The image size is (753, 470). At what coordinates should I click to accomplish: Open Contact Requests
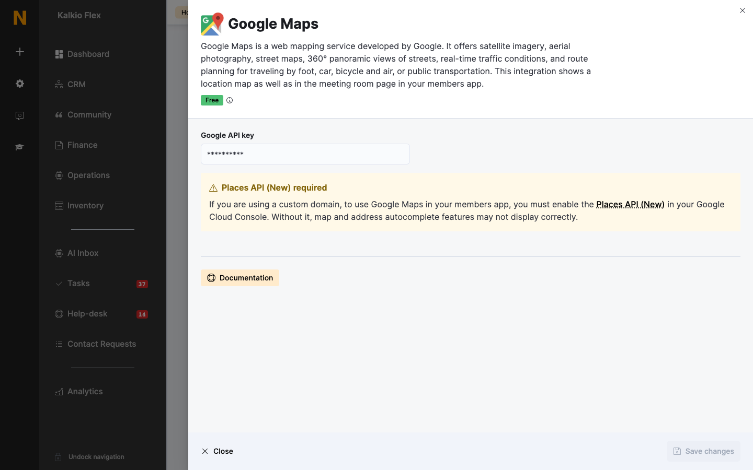pos(102,344)
